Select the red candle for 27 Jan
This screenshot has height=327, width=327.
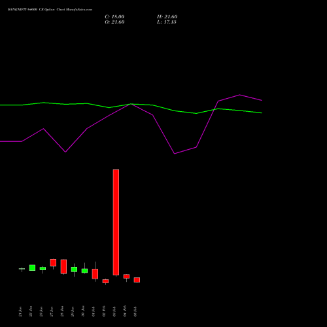point(53,263)
